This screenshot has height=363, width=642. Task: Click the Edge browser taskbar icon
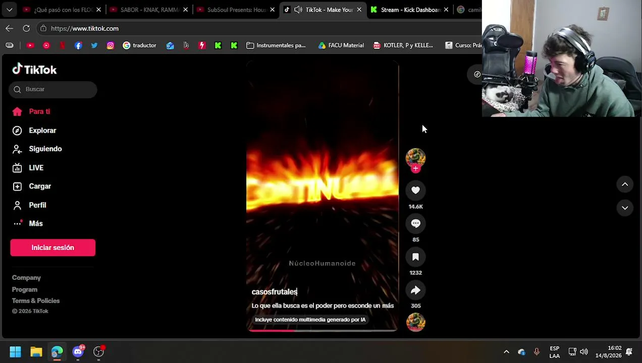pos(57,351)
